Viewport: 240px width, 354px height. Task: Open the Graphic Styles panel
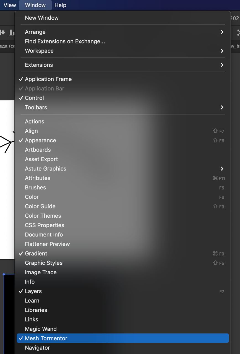click(x=123, y=263)
